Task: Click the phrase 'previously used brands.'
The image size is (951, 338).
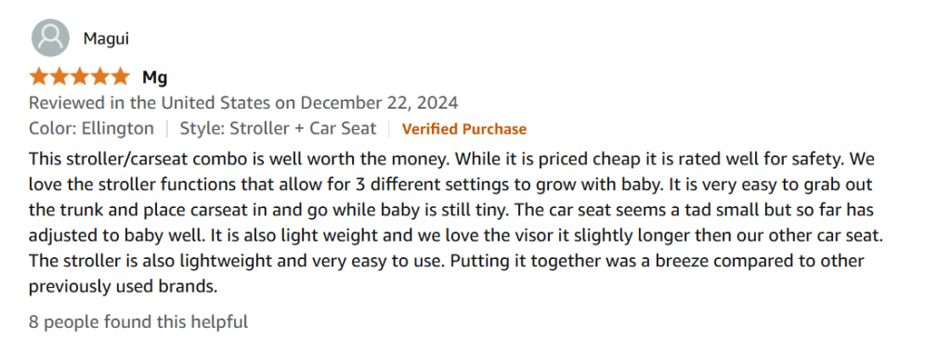Action: pos(124,286)
